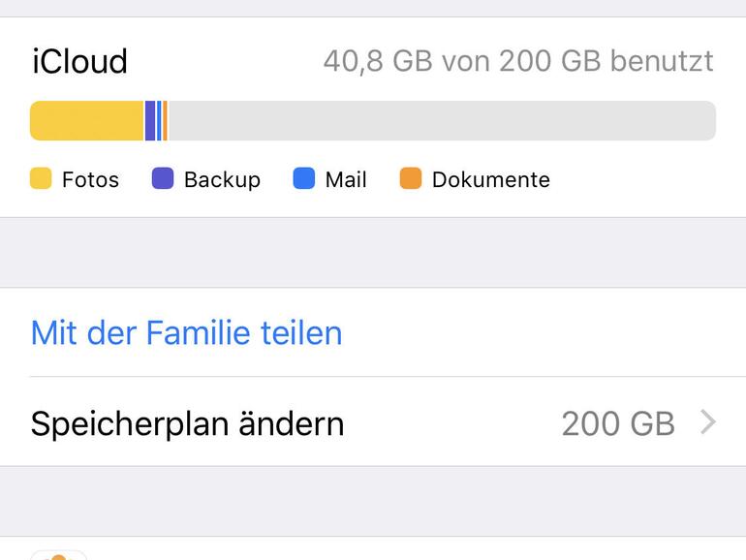Expand the chevron next to 200 GB
746x560 pixels.
tap(708, 422)
